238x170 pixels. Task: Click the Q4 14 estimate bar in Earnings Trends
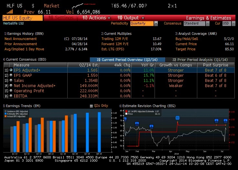pyautogui.click(x=99, y=132)
